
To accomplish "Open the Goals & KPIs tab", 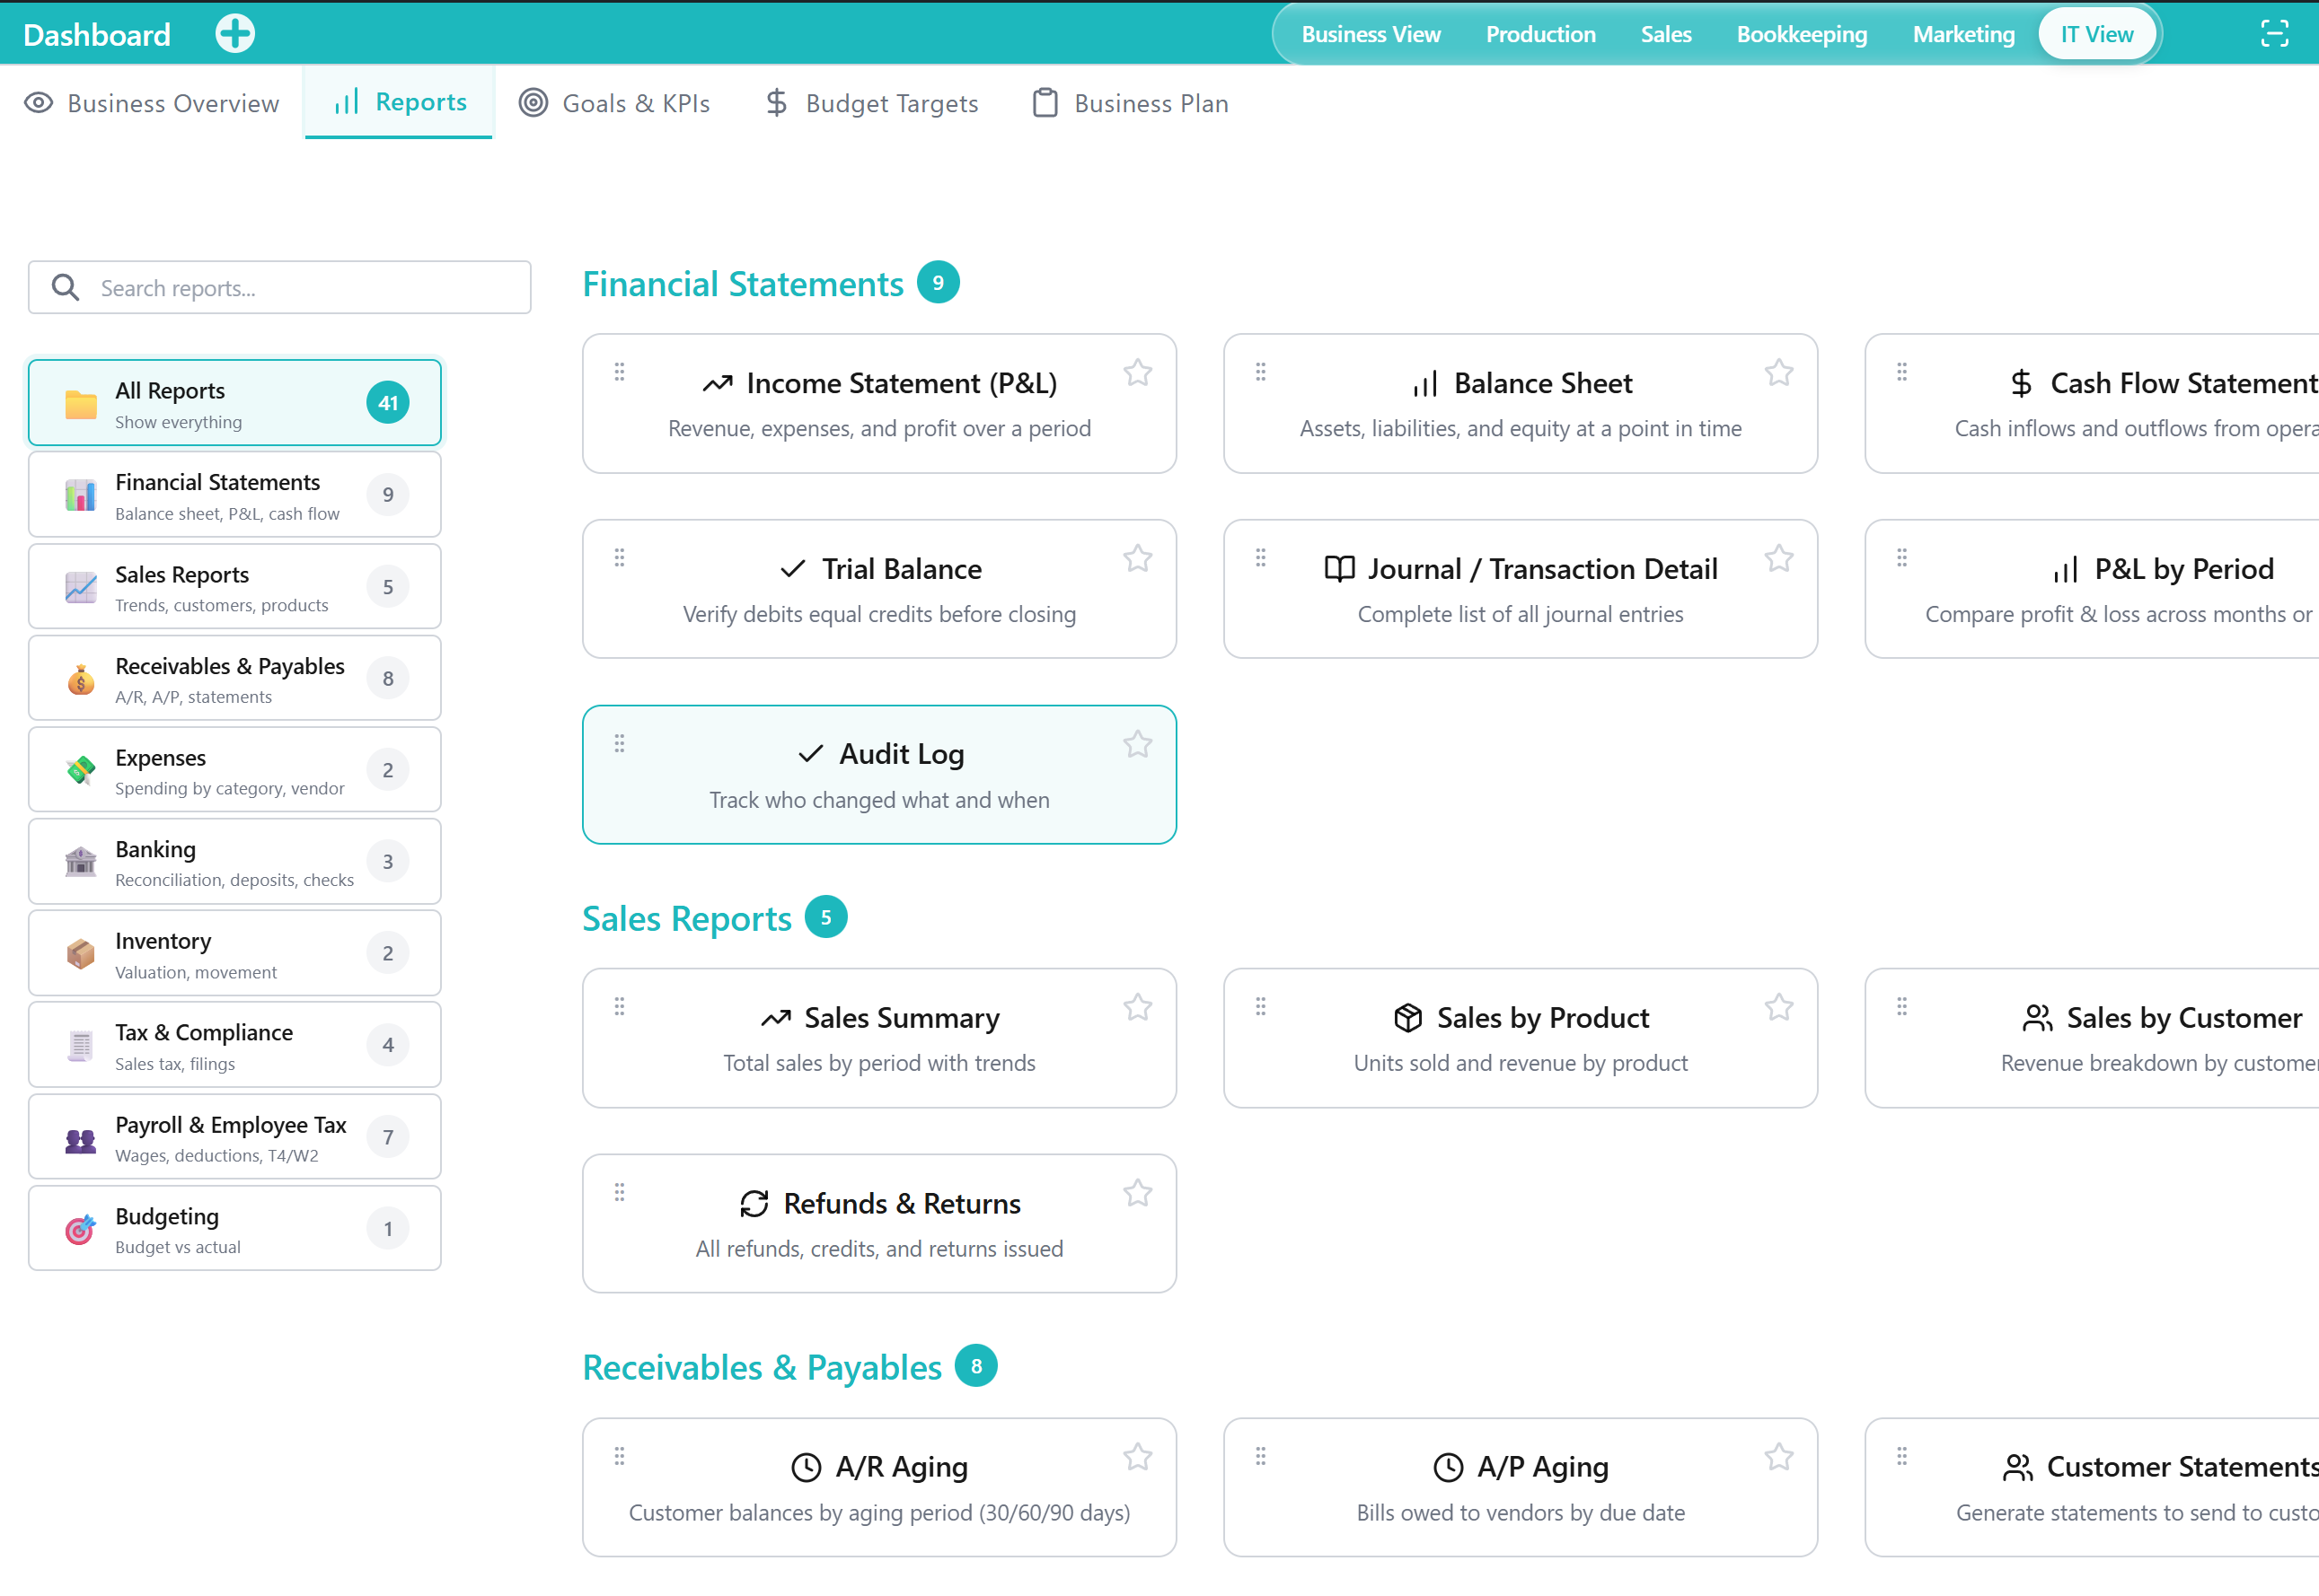I will [x=614, y=103].
